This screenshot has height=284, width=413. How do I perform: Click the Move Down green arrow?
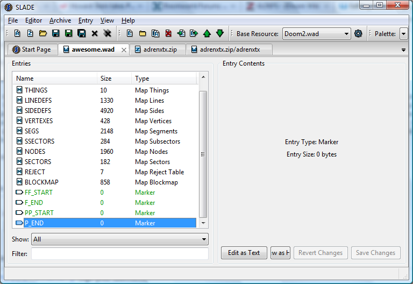click(220, 33)
